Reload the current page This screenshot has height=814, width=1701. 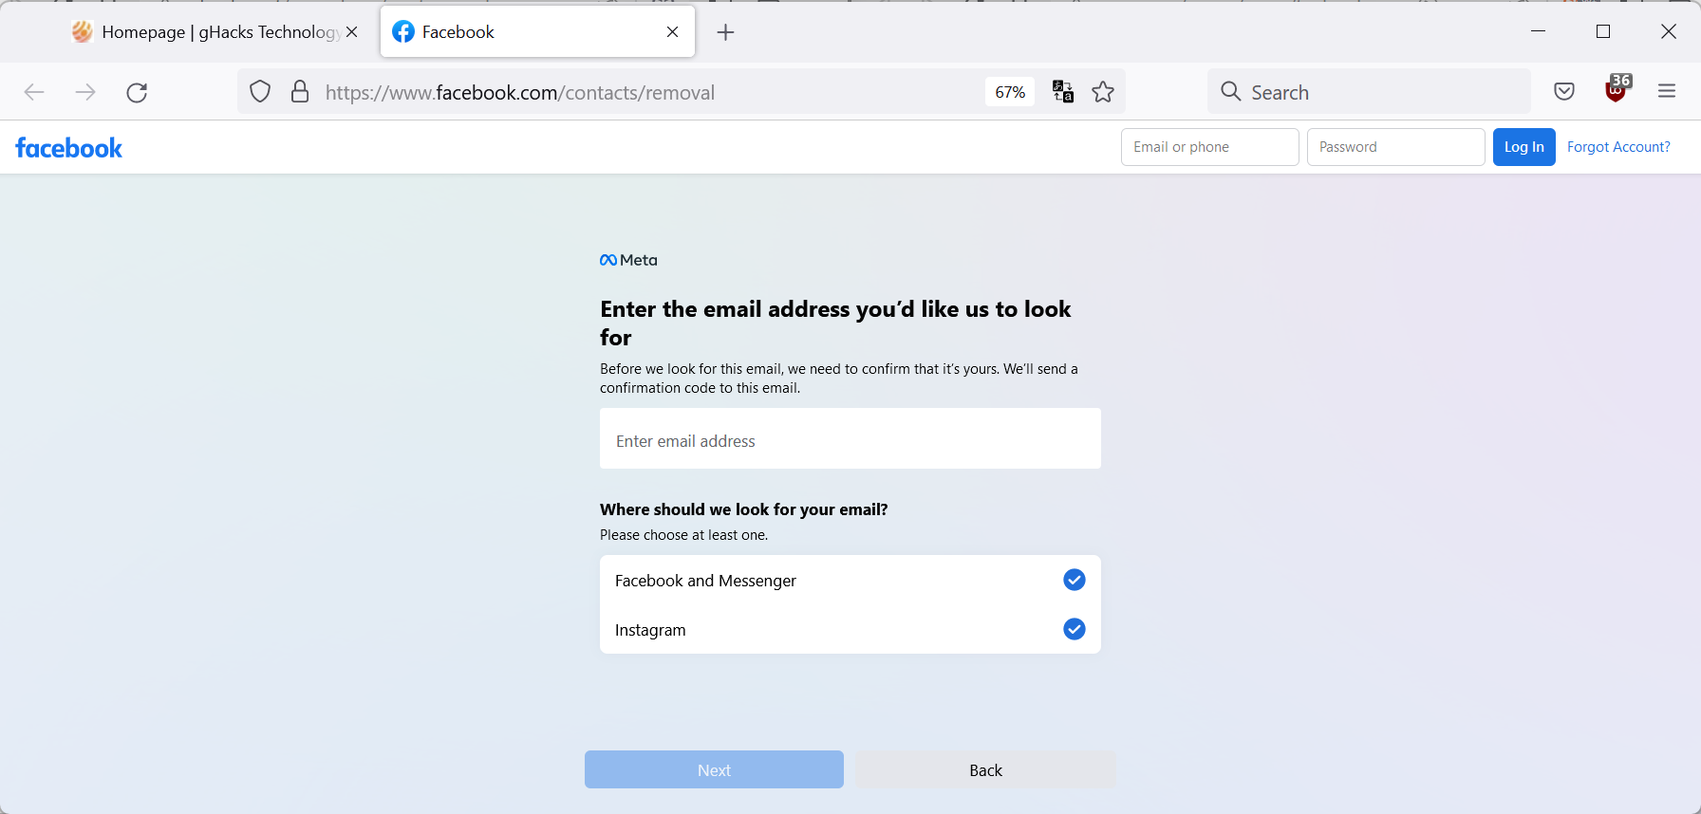click(137, 92)
